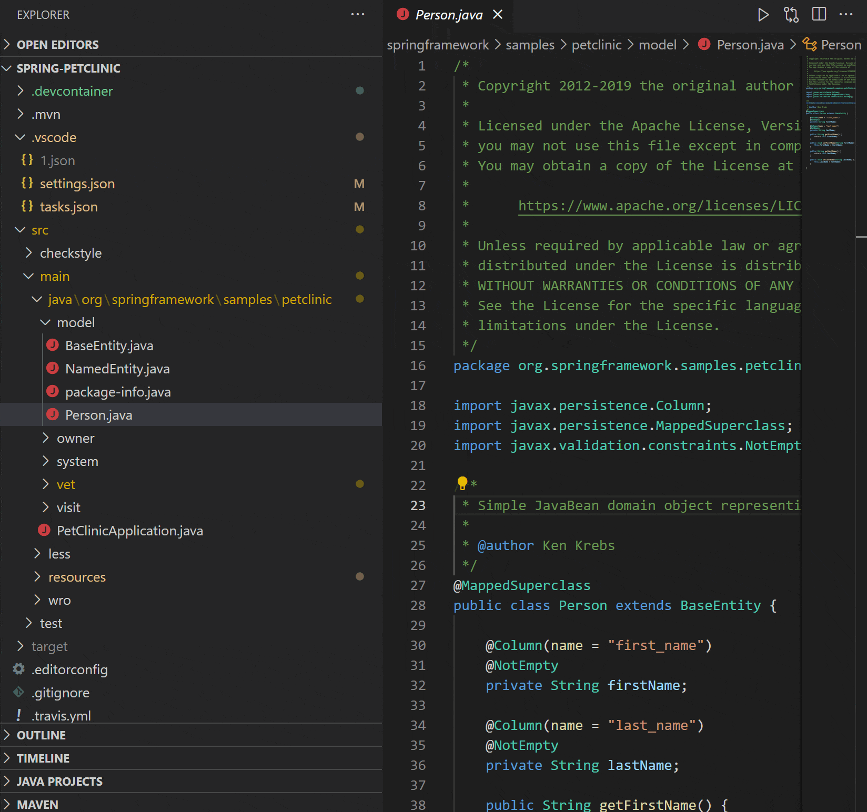Image resolution: width=867 pixels, height=812 pixels.
Task: Click the settings gear on .editorconfig
Action: tap(18, 669)
